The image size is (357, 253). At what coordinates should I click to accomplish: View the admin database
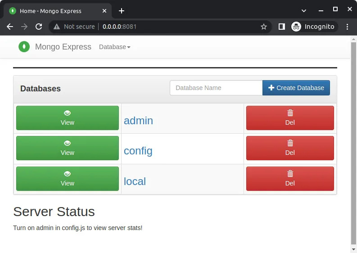[x=68, y=118]
